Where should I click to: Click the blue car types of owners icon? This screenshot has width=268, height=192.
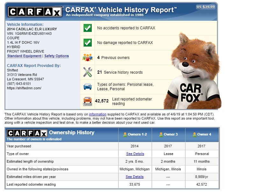(88, 87)
